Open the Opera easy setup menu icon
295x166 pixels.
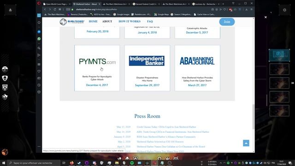pos(252,9)
